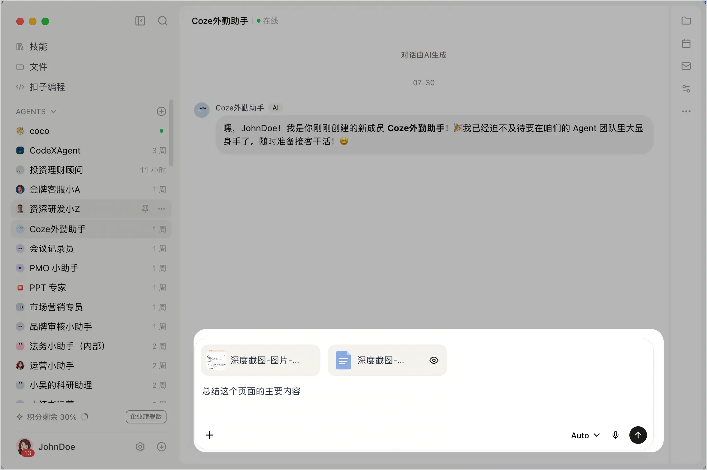Open the 深度截图 document attachment
The height and width of the screenshot is (470, 707).
click(x=387, y=360)
